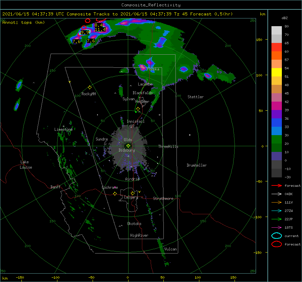Click the Sylvan label
The height and width of the screenshot is (282, 302).
pos(129,99)
